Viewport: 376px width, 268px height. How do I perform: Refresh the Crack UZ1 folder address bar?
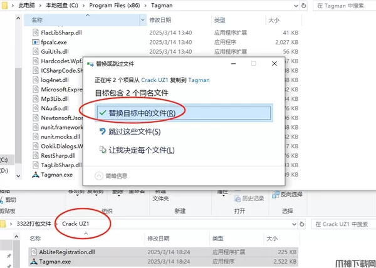[301, 224]
